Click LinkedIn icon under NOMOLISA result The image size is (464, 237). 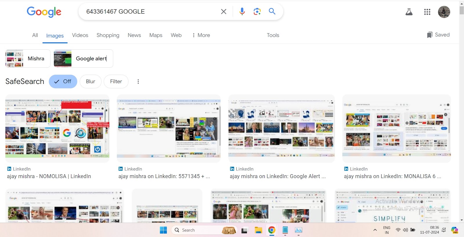coord(9,169)
